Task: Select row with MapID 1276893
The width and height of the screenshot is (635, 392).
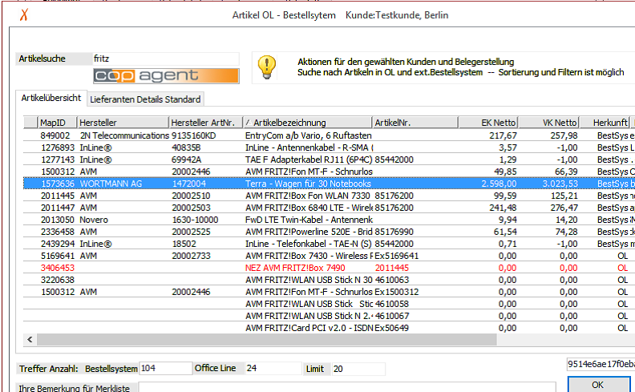Action: click(x=329, y=148)
